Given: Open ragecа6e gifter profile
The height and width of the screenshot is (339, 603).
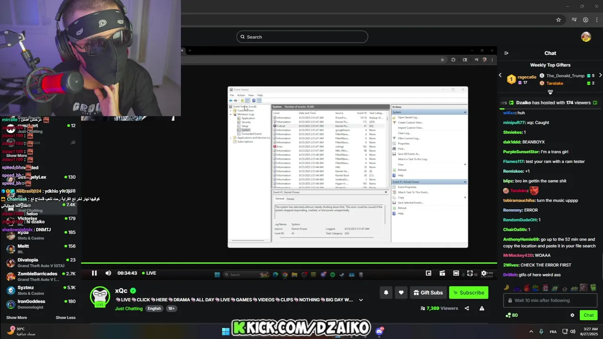Looking at the screenshot, I should pyautogui.click(x=527, y=77).
